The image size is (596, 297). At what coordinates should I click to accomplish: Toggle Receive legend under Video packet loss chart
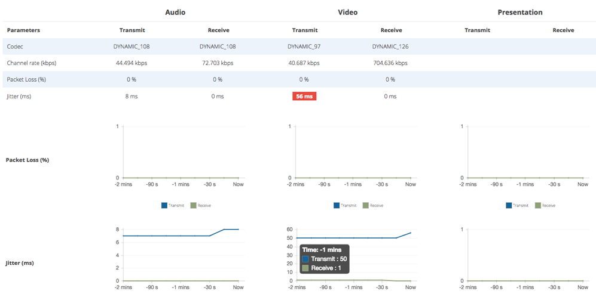(373, 205)
